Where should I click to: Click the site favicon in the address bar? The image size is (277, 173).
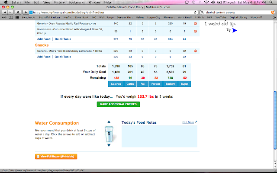tap(31, 13)
